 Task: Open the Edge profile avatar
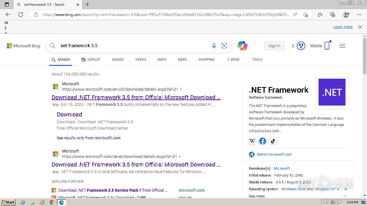pos(346,15)
